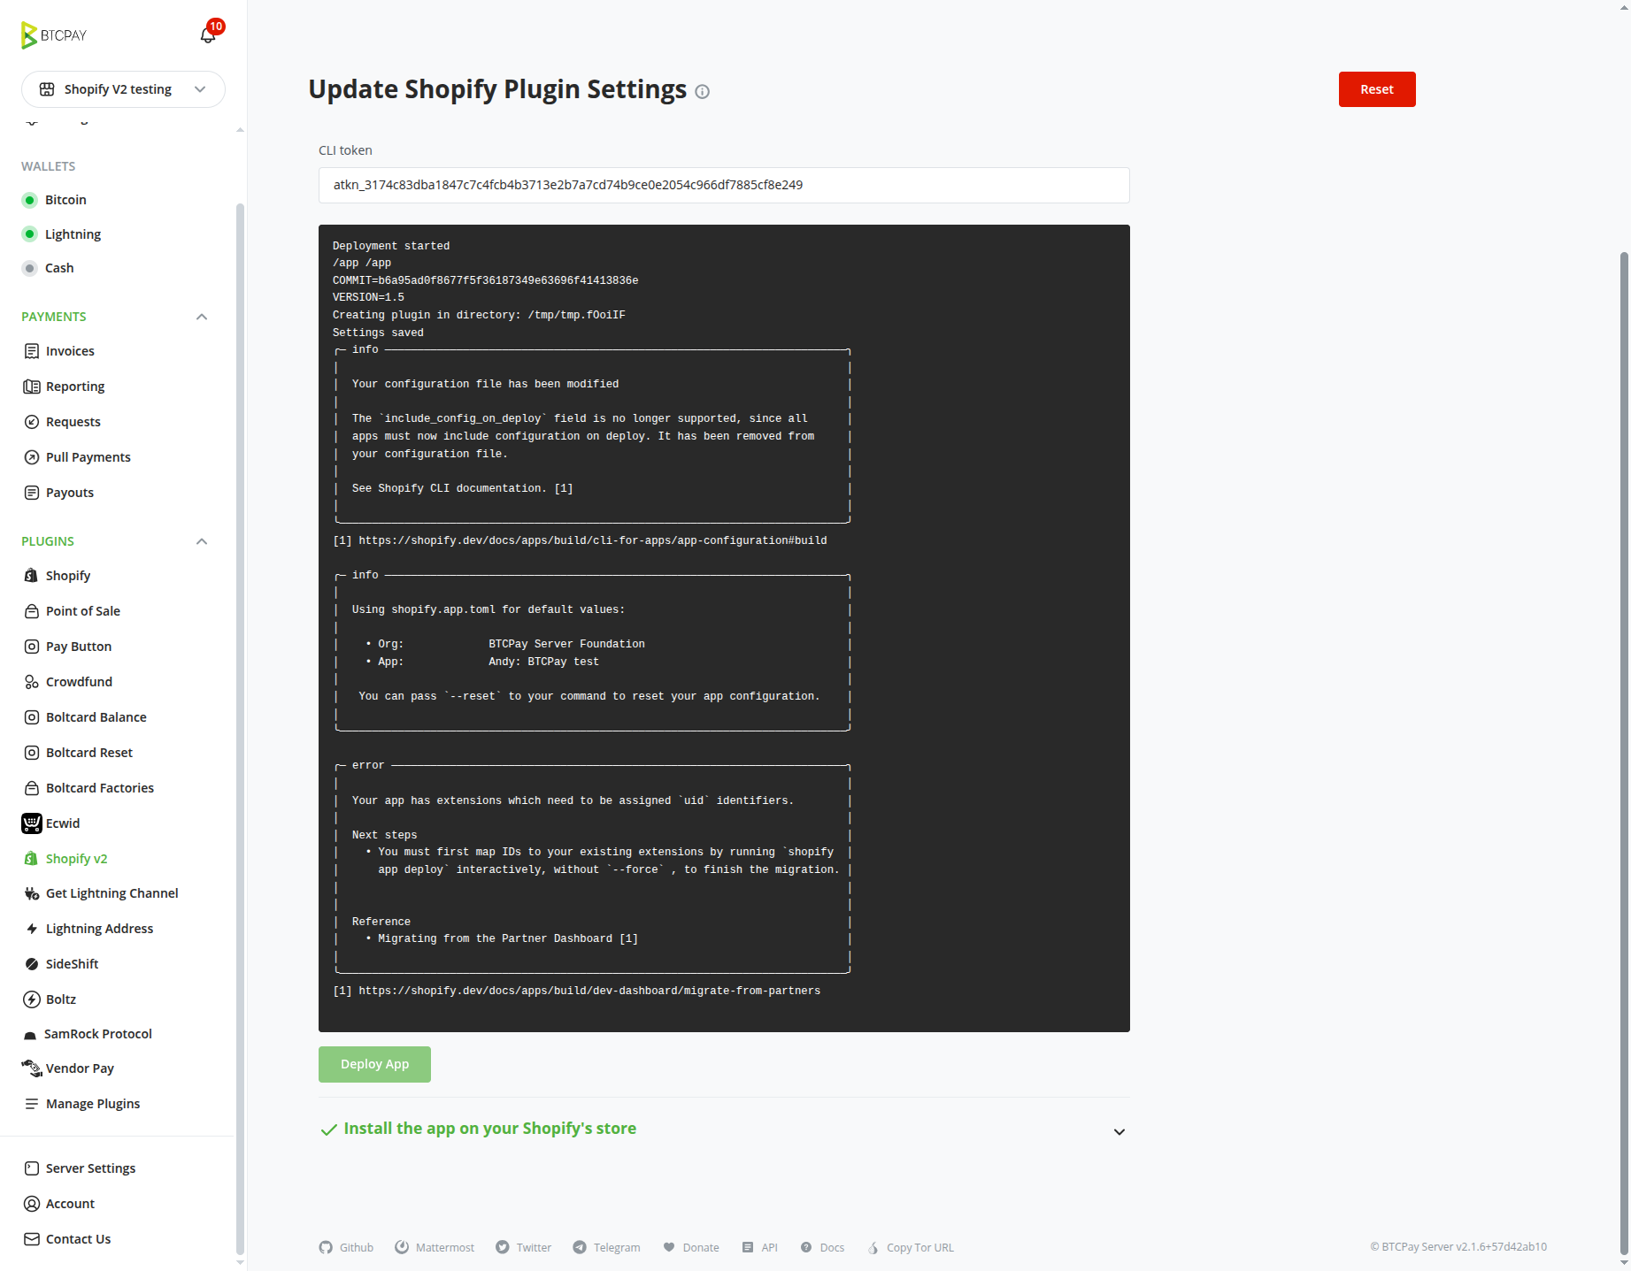The width and height of the screenshot is (1631, 1271).
Task: Open Server Settings
Action: [90, 1168]
